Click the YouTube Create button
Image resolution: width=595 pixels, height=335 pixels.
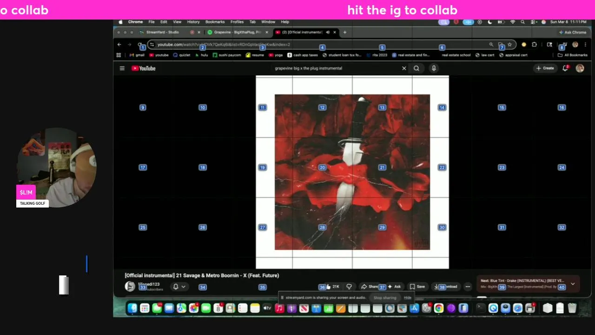click(545, 68)
